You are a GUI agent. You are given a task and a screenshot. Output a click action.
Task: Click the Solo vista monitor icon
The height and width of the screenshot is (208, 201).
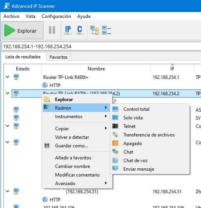pyautogui.click(x=115, y=117)
